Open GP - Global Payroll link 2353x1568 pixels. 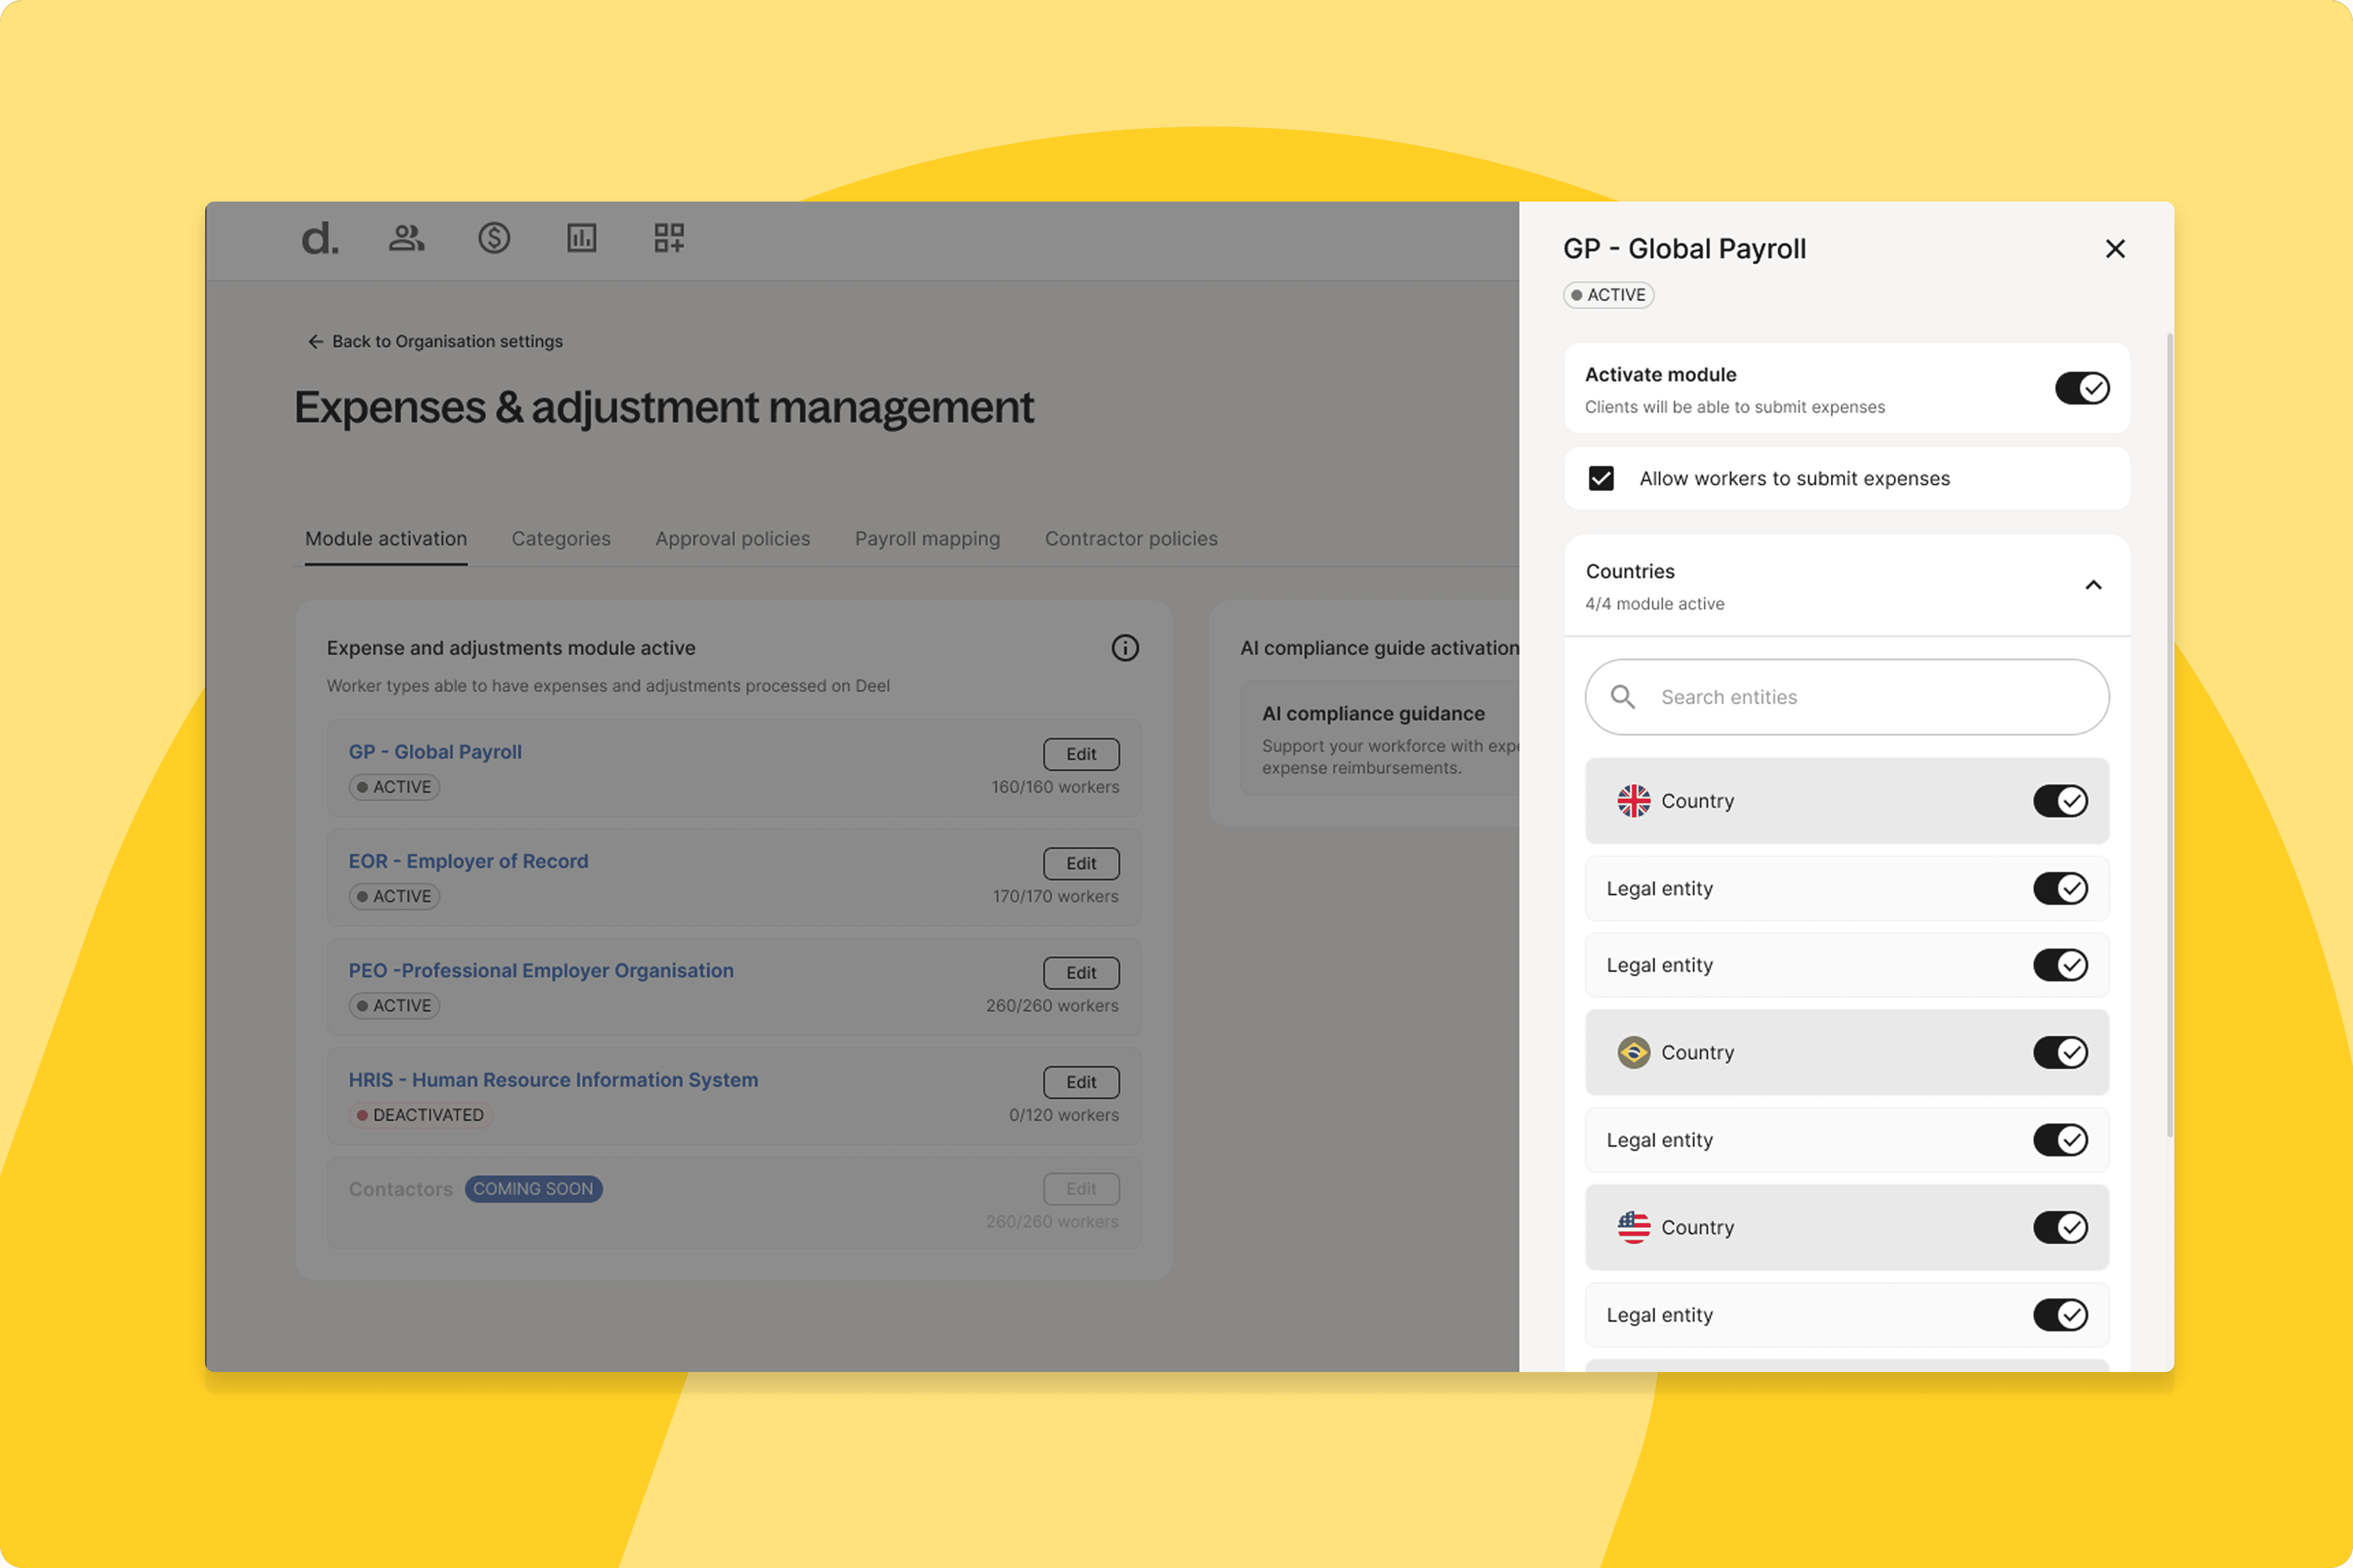(x=435, y=752)
